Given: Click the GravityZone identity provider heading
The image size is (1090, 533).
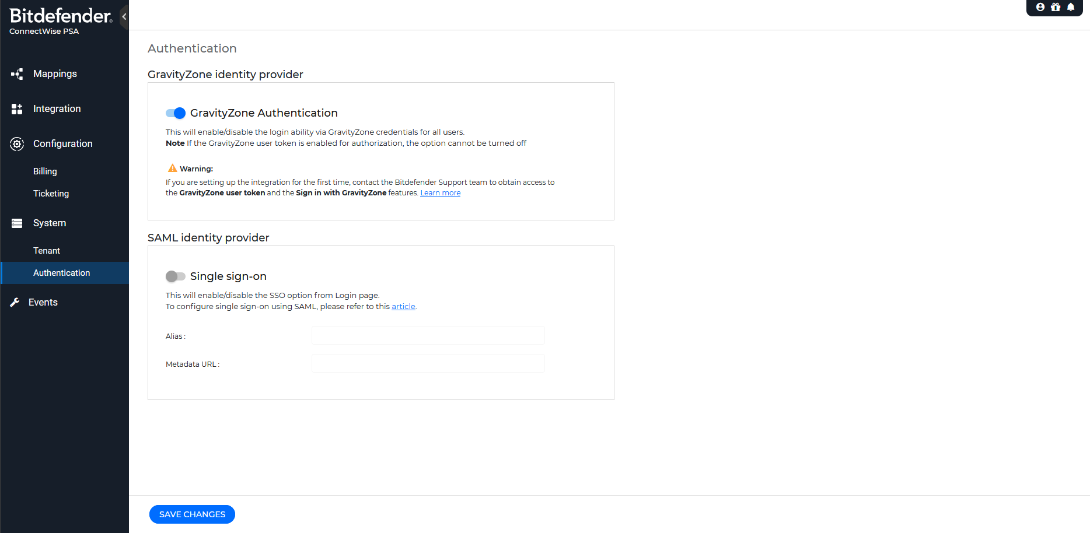Looking at the screenshot, I should tap(225, 75).
